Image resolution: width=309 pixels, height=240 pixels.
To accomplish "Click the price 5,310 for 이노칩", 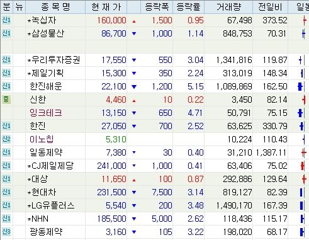I will [x=116, y=139].
